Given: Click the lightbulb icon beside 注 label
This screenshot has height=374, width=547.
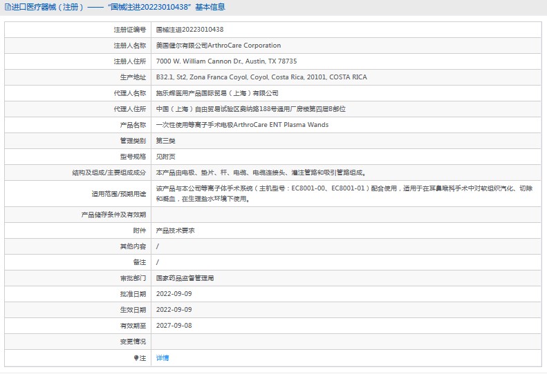Looking at the screenshot, I should (136, 358).
